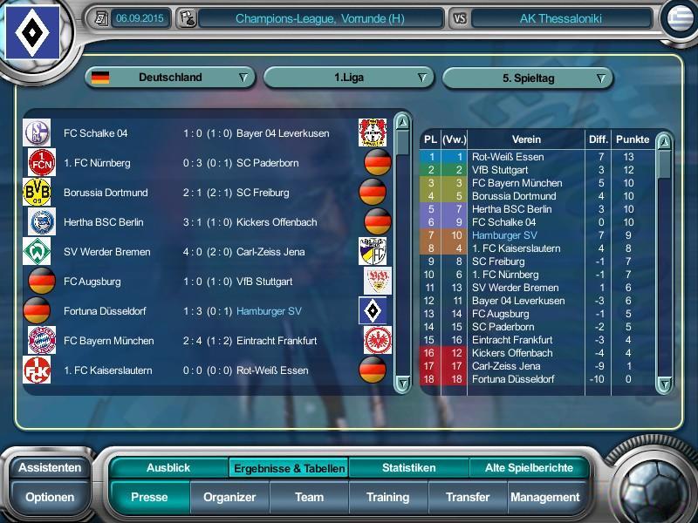The width and height of the screenshot is (698, 523).
Task: Click the VS opponent icon
Action: (460, 18)
